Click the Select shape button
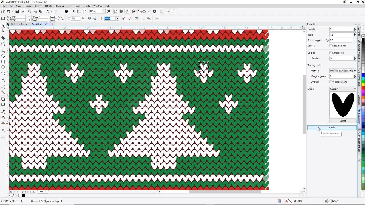365x205 pixels. tap(343, 121)
